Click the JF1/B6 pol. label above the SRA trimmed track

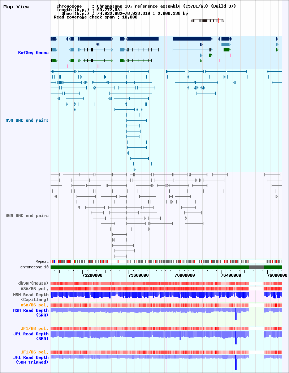coord(35,352)
